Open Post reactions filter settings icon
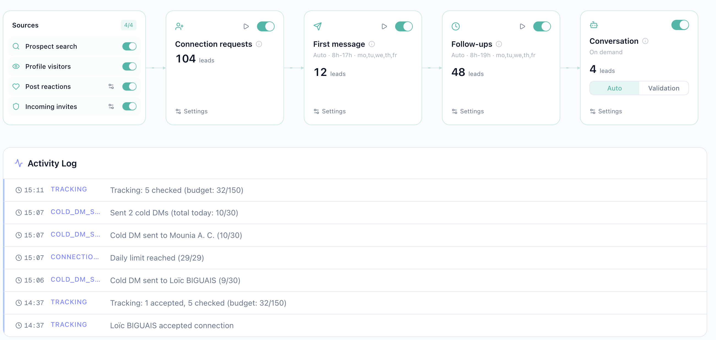Screen dimensions: 716x340 [x=111, y=86]
